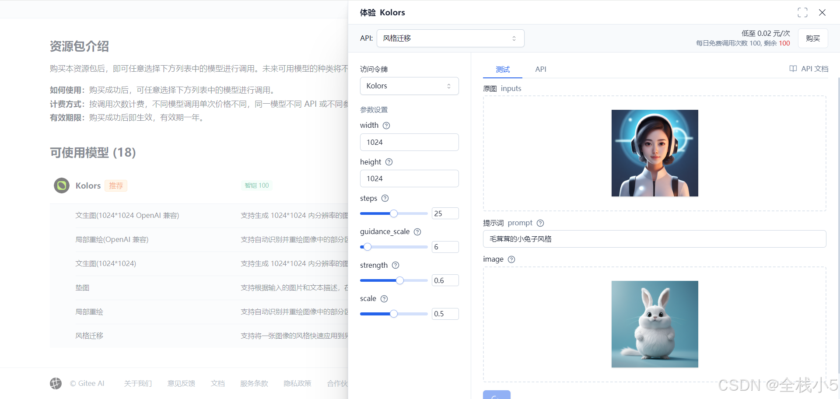The width and height of the screenshot is (840, 399).
Task: Switch to the 测试 tab
Action: [503, 69]
